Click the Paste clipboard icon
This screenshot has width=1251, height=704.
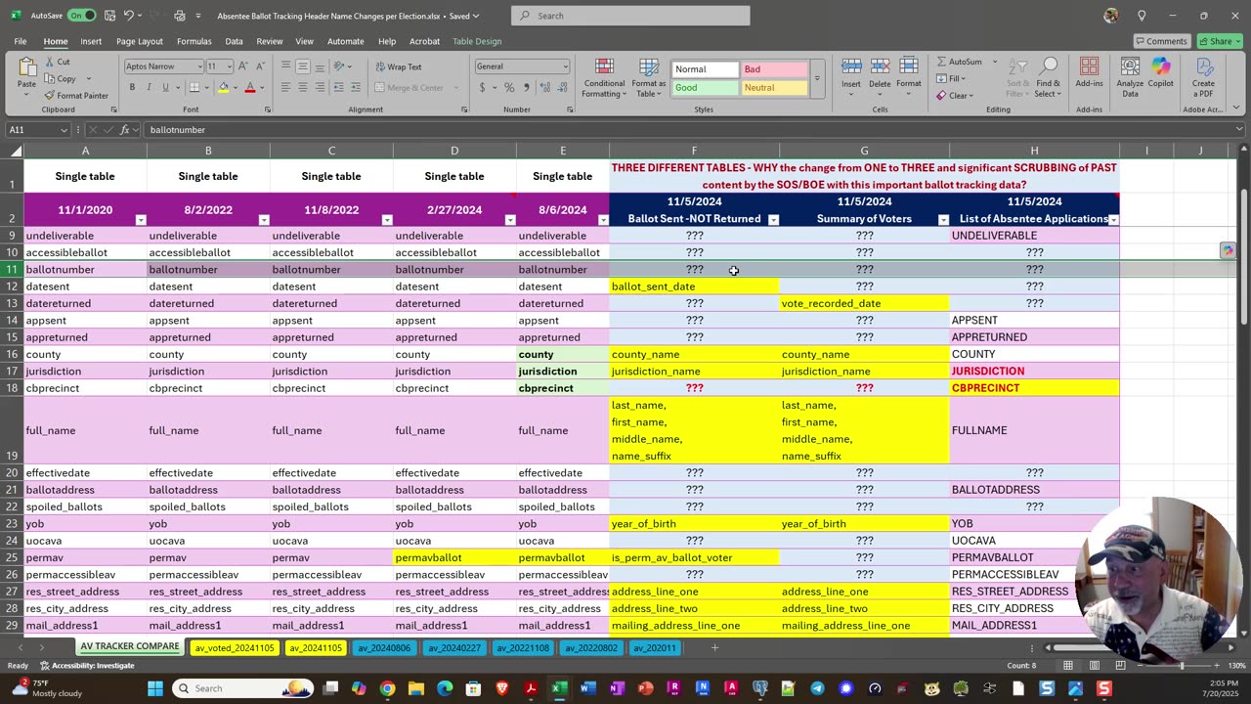[x=26, y=68]
